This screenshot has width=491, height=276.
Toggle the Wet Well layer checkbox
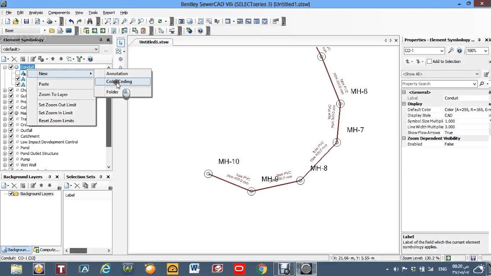coord(11,165)
